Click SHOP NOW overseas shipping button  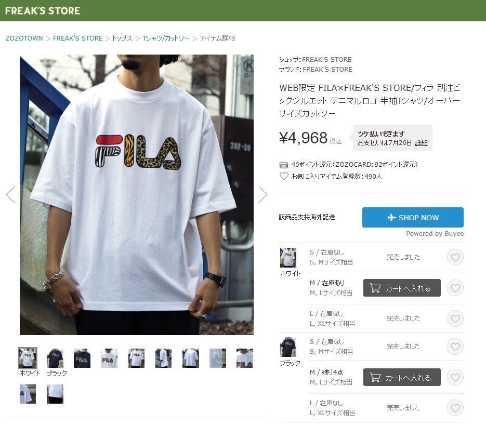tap(413, 218)
